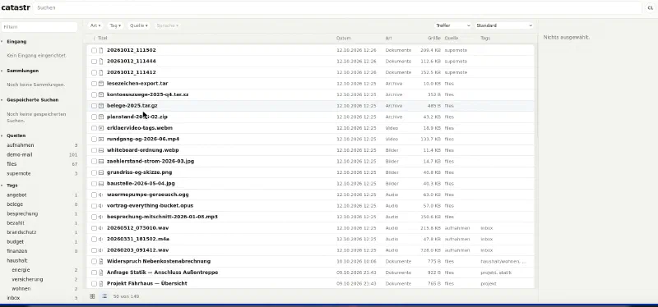
Task: Sort by the Art column header
Action: [388, 38]
